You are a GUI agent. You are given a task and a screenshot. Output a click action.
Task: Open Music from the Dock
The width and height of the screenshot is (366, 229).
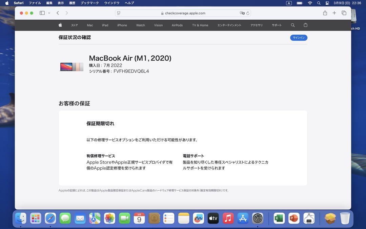tap(228, 218)
